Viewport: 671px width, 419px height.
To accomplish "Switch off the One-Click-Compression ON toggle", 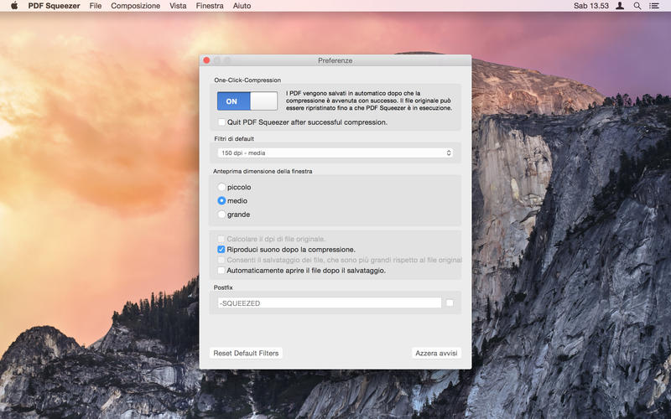I will 247,101.
